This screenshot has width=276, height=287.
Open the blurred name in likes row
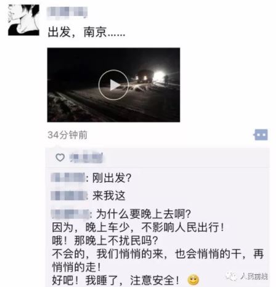(86, 158)
